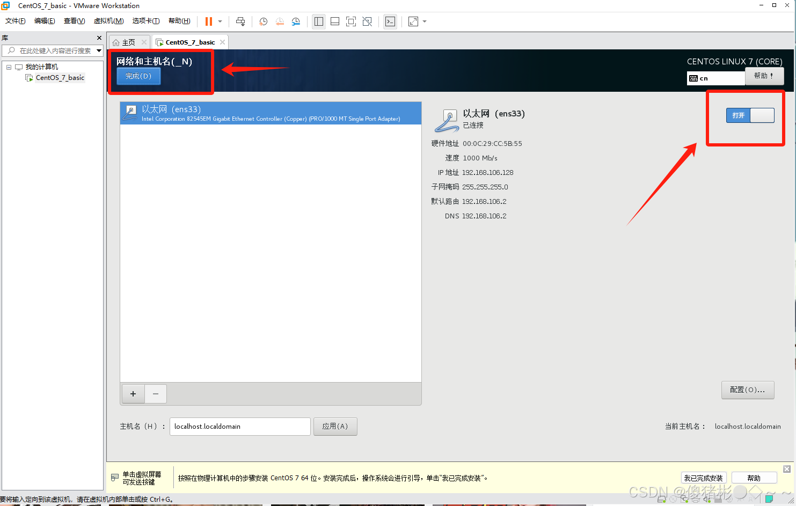Revert the VM to its previous snapshot
This screenshot has width=796, height=506.
point(280,21)
